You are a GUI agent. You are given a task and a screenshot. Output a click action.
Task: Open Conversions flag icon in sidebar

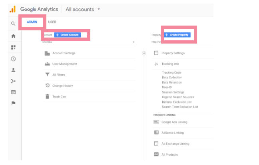pyautogui.click(x=13, y=103)
